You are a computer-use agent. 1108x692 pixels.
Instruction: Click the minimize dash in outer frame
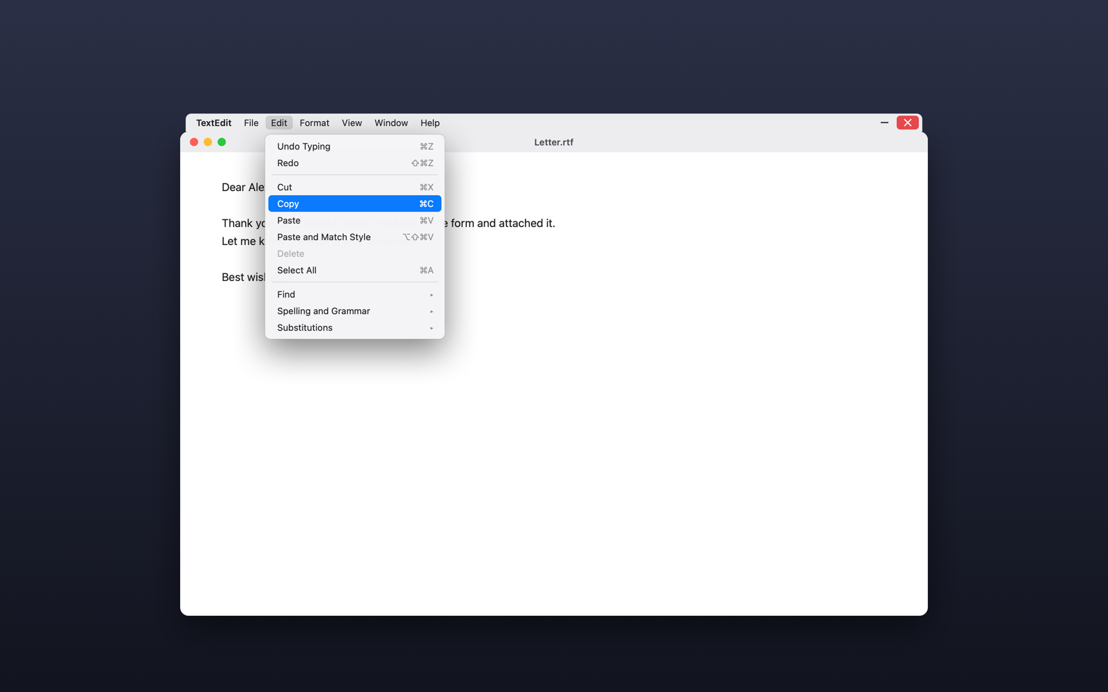(x=884, y=122)
